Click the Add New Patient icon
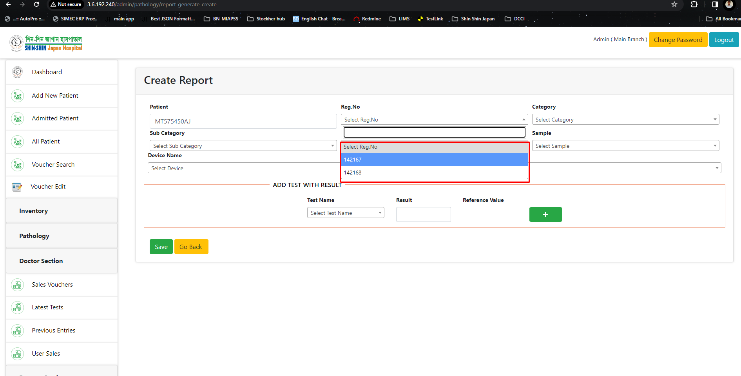 [x=17, y=96]
